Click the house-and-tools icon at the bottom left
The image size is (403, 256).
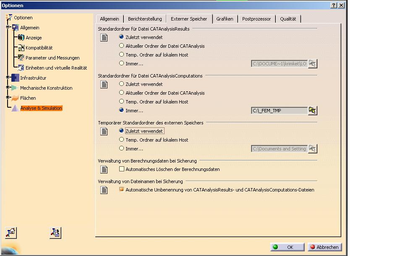(x=11, y=233)
